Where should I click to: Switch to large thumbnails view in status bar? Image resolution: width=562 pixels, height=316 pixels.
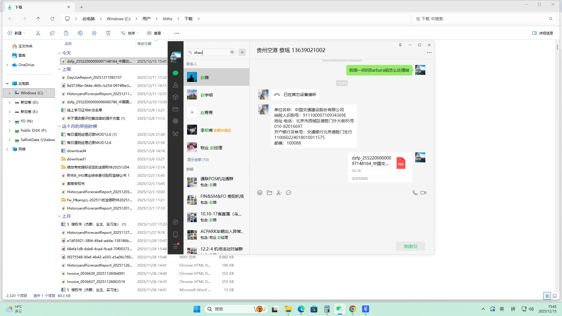tap(554, 296)
